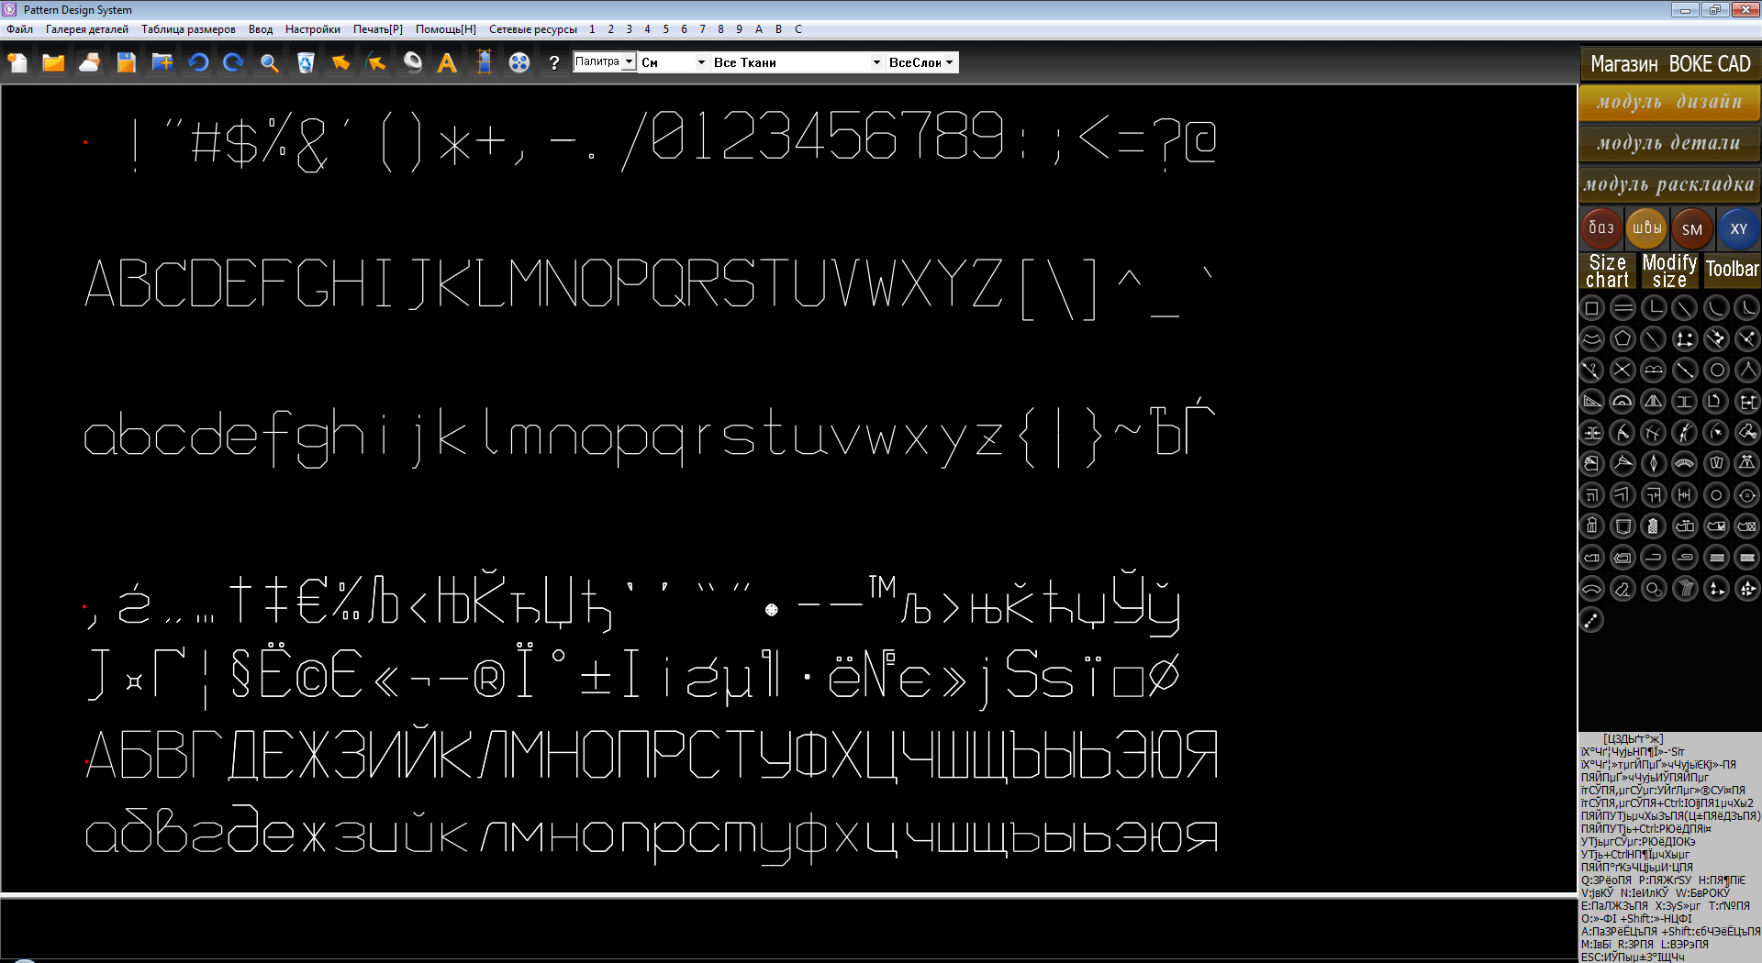Select the magnifier zoom tool
The height and width of the screenshot is (963, 1762).
[x=269, y=62]
